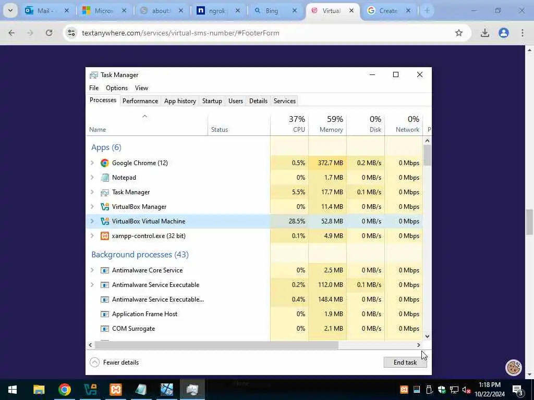
Task: Sort processes by the Memory column
Action: point(327,124)
